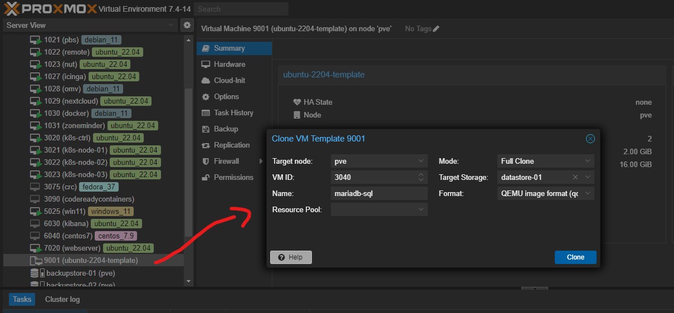This screenshot has width=674, height=313.
Task: Close the Clone VM Template dialog
Action: coord(590,139)
